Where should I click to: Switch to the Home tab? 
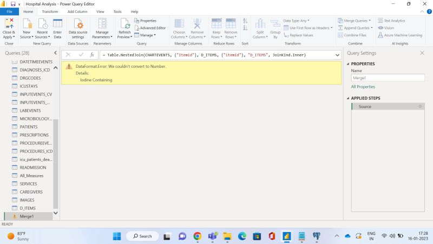pos(28,11)
